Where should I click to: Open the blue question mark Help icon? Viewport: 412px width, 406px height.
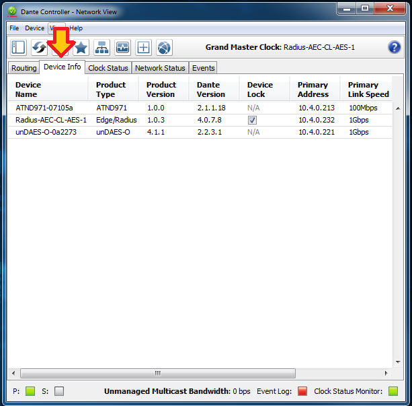[x=394, y=47]
